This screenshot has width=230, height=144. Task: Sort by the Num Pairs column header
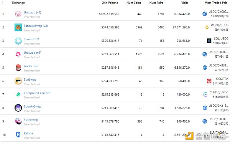tap(156, 3)
